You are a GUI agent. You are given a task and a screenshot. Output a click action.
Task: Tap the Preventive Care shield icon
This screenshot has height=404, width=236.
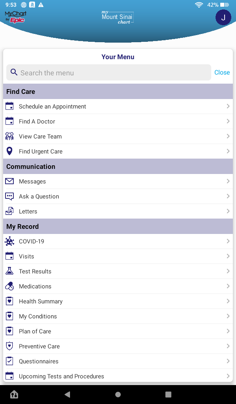click(x=9, y=346)
